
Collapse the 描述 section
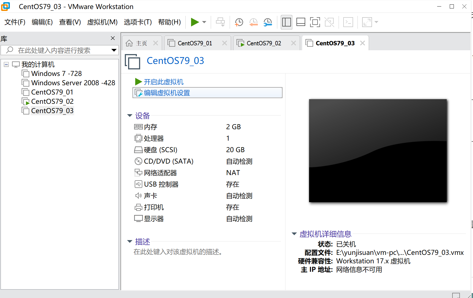click(x=130, y=241)
